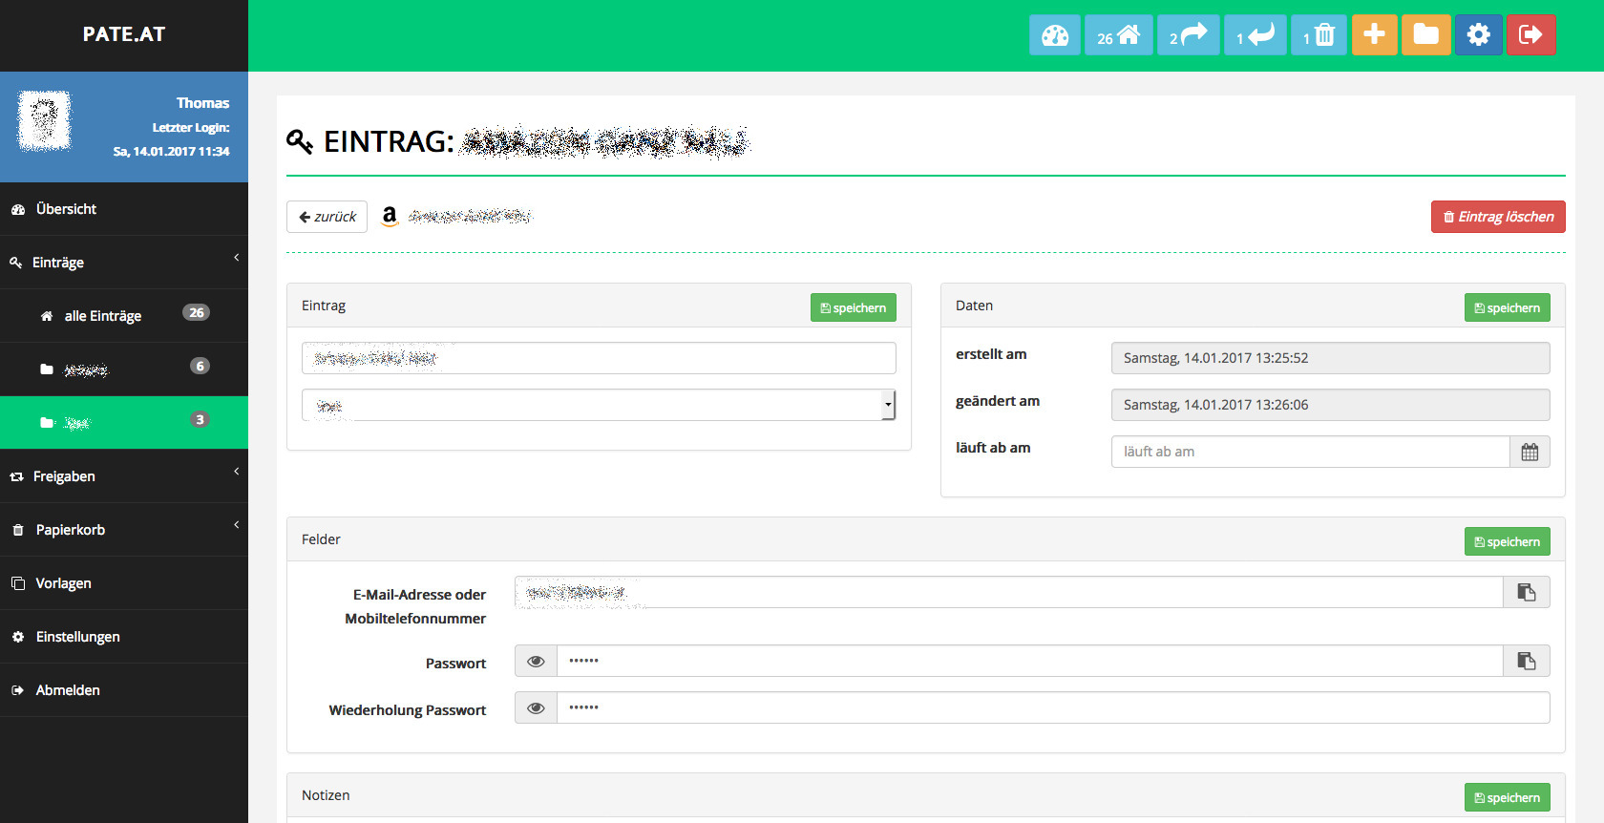Screen dimensions: 1604x823
Task: Select alle Einträge in the sidebar
Action: 103,316
